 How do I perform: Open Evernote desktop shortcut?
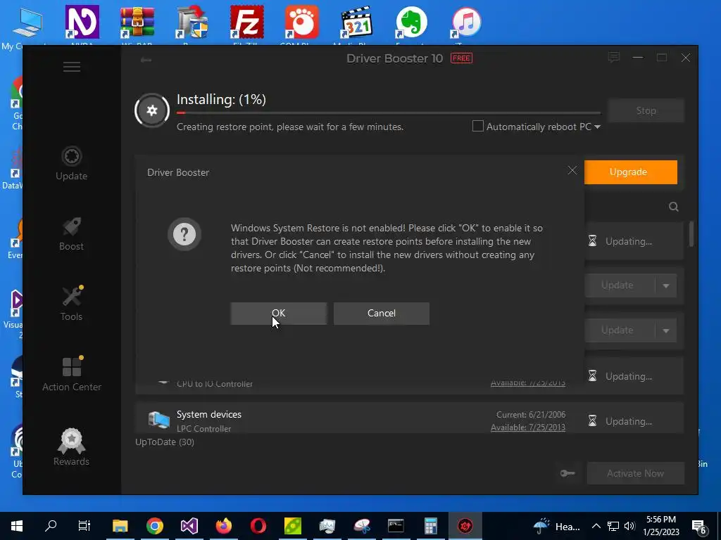click(411, 25)
